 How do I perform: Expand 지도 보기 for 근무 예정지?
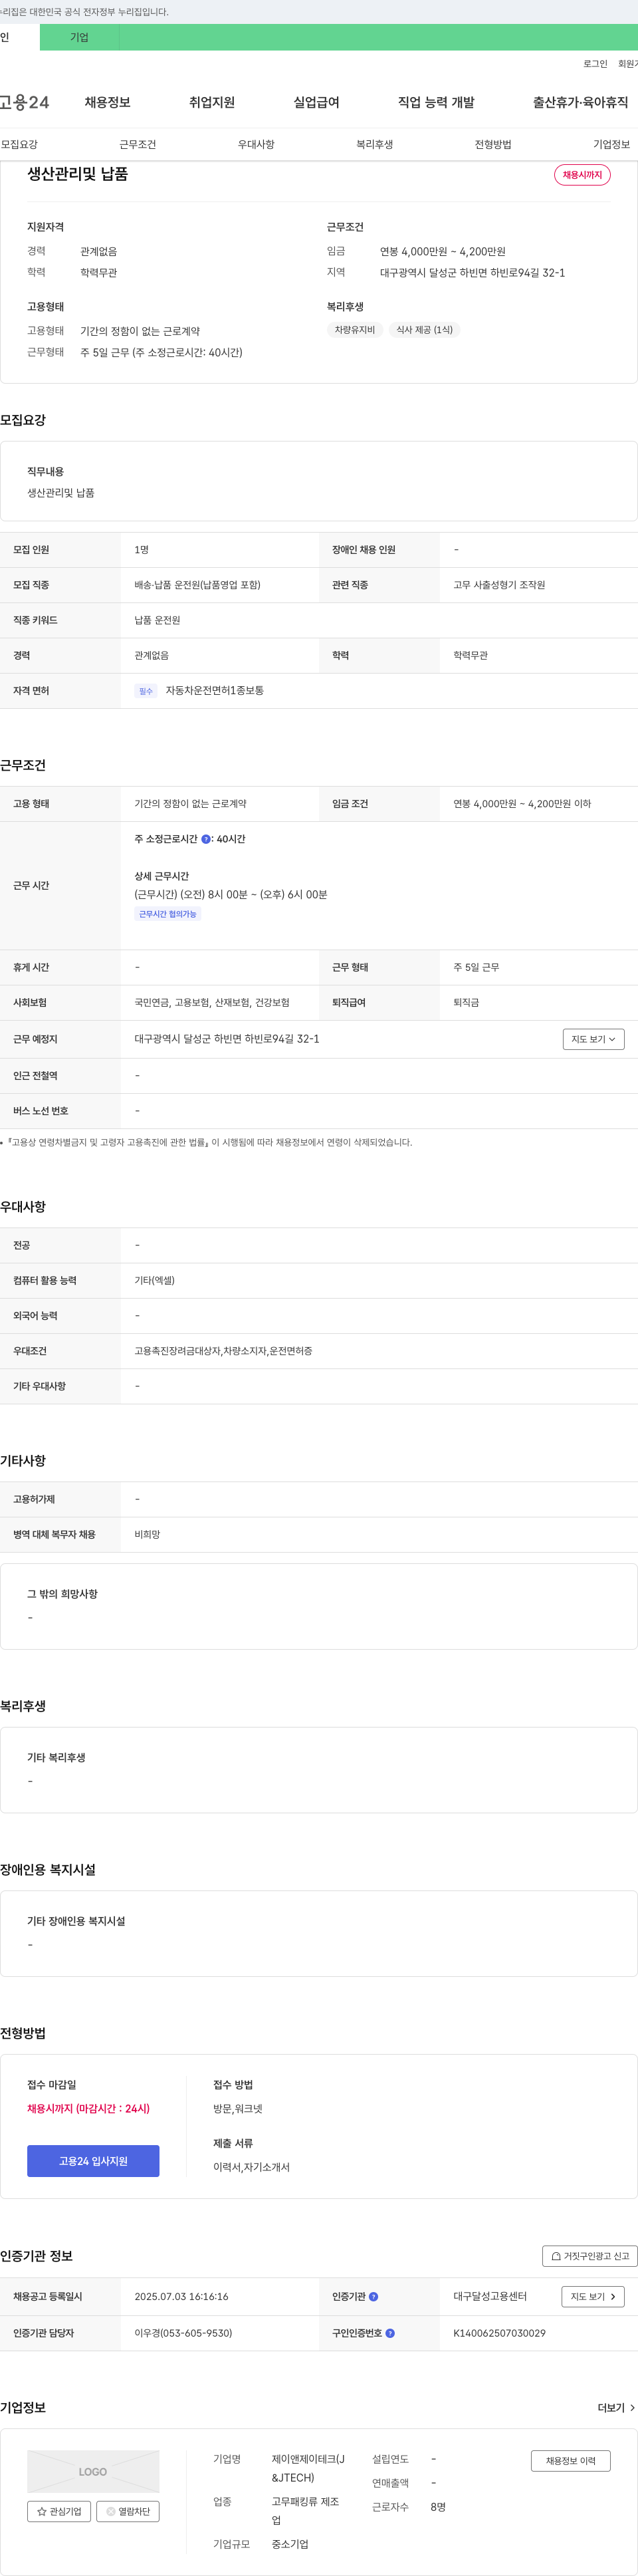pyautogui.click(x=593, y=1039)
